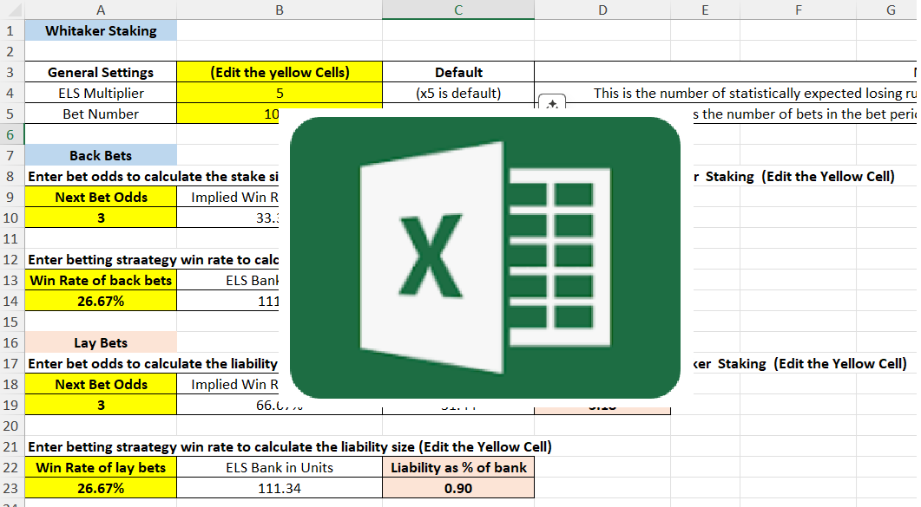921x507 pixels.
Task: Select row 1 header
Action: point(12,30)
